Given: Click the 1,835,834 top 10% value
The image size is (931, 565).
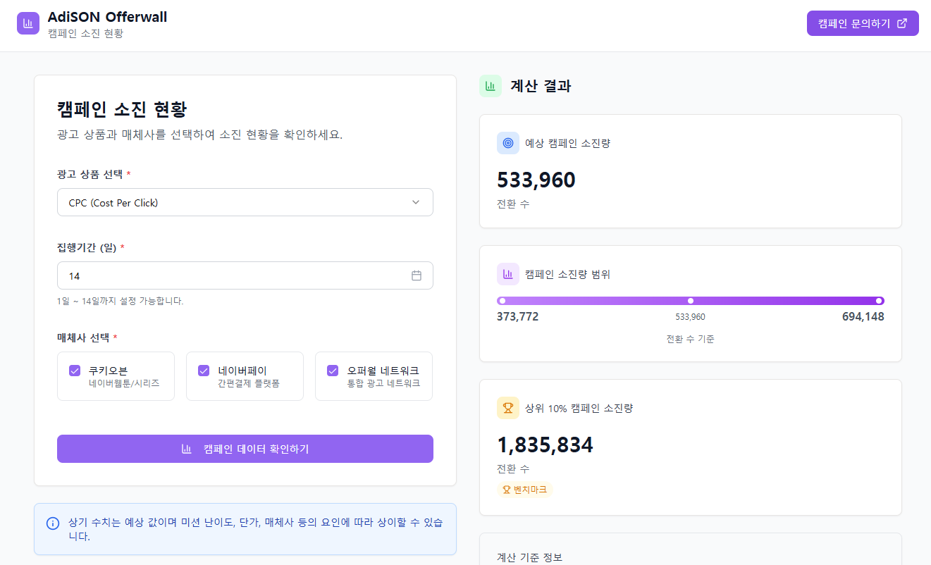Looking at the screenshot, I should [545, 445].
